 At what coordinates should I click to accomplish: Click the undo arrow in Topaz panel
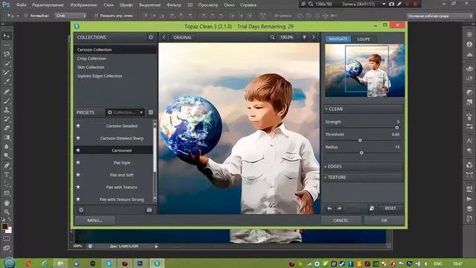(x=329, y=208)
